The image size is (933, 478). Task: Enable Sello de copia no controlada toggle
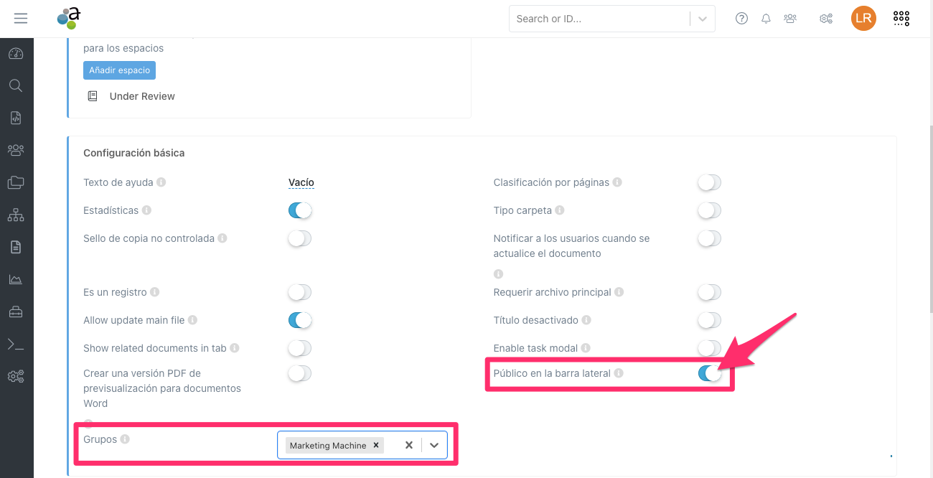[300, 238]
